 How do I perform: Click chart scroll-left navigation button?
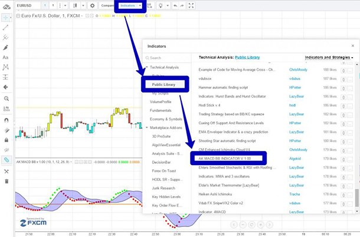click(234, 225)
